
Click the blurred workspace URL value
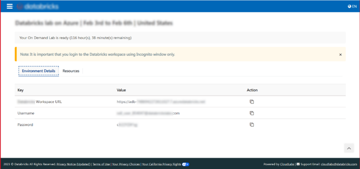(161, 102)
